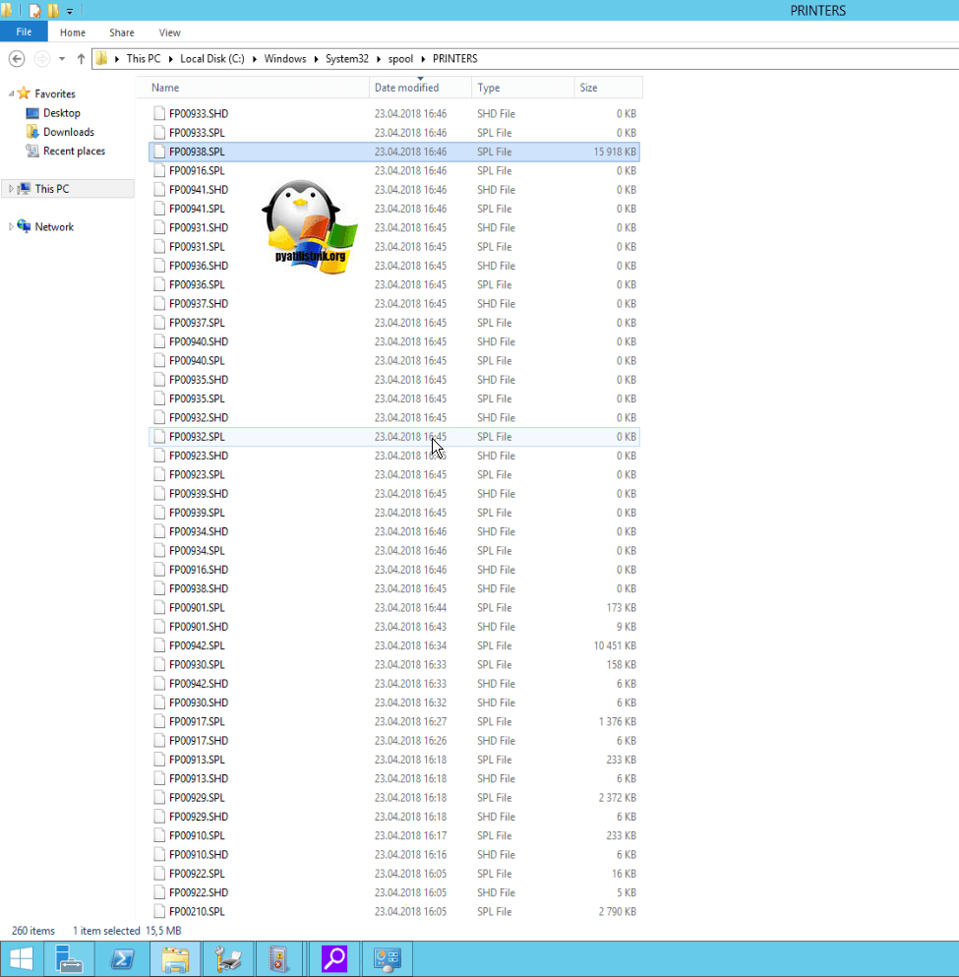Expand the This PC tree node

point(11,189)
